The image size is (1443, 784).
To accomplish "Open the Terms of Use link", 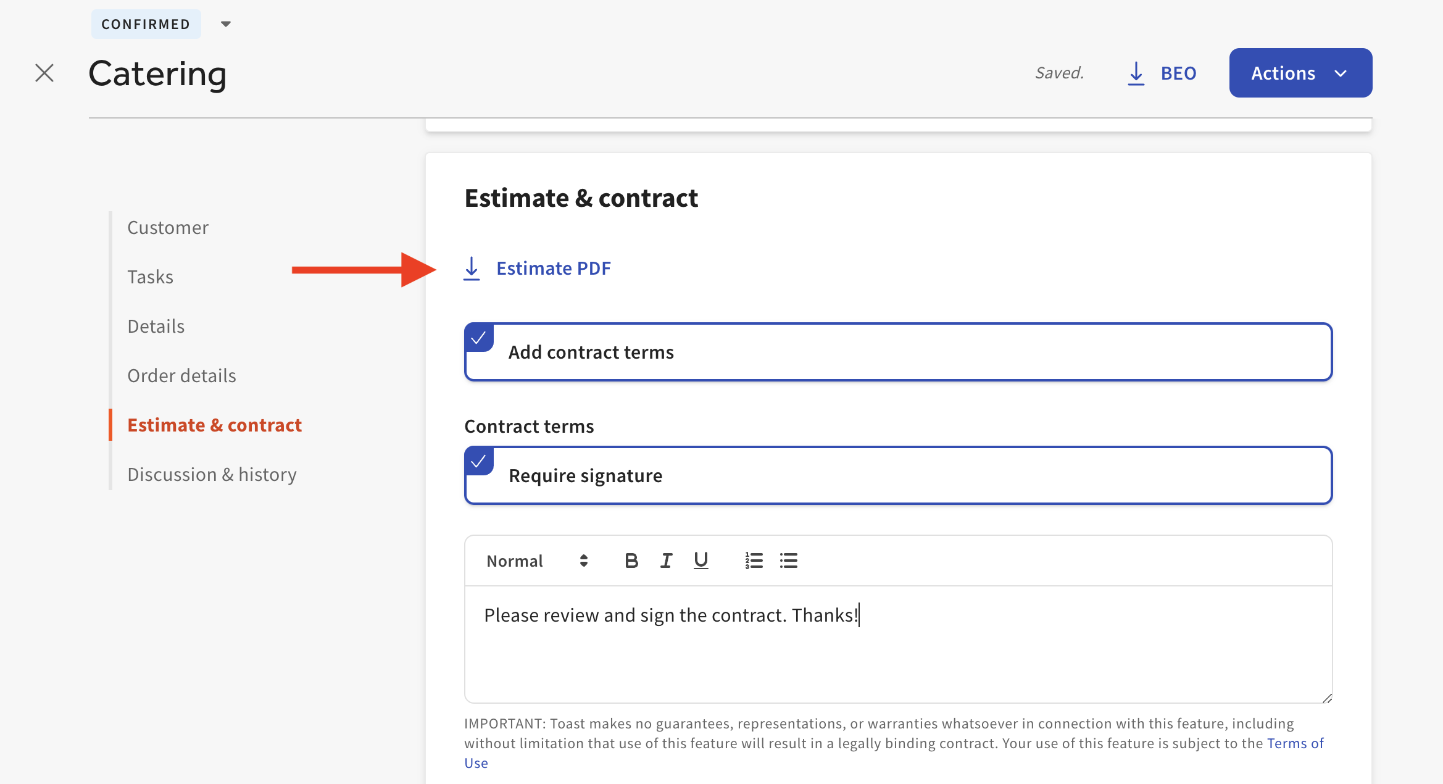I will click(x=1295, y=743).
